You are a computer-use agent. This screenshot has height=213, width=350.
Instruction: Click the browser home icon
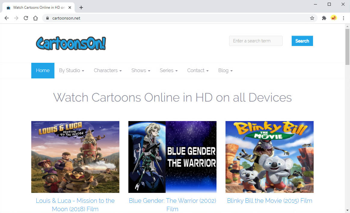[x=35, y=18]
